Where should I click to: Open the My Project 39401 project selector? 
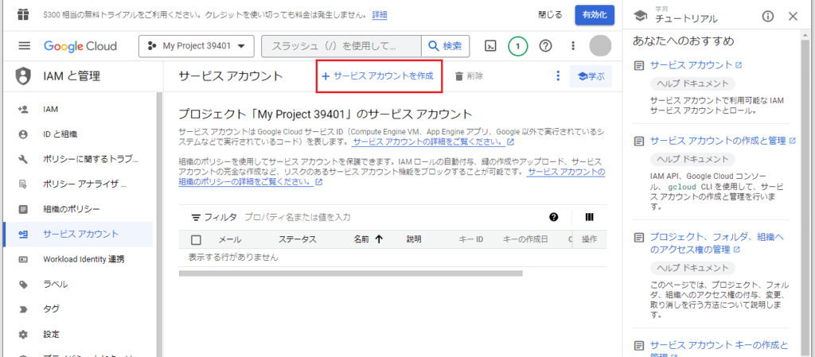(197, 46)
